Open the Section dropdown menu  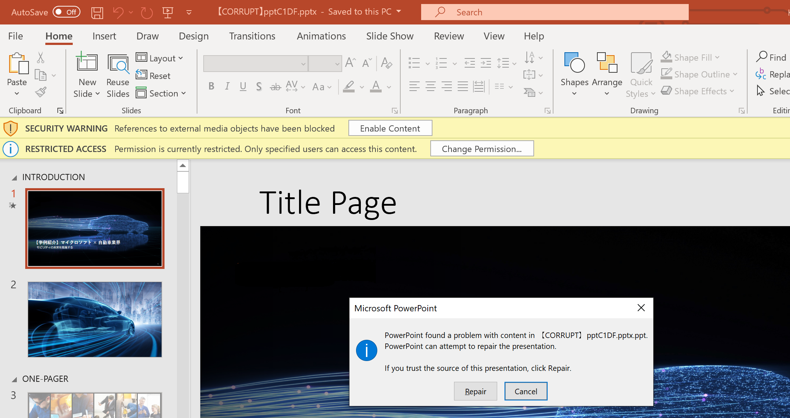[x=161, y=94]
